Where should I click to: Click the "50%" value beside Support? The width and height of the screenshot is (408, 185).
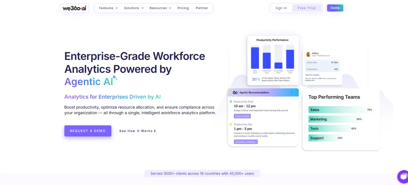point(340,138)
